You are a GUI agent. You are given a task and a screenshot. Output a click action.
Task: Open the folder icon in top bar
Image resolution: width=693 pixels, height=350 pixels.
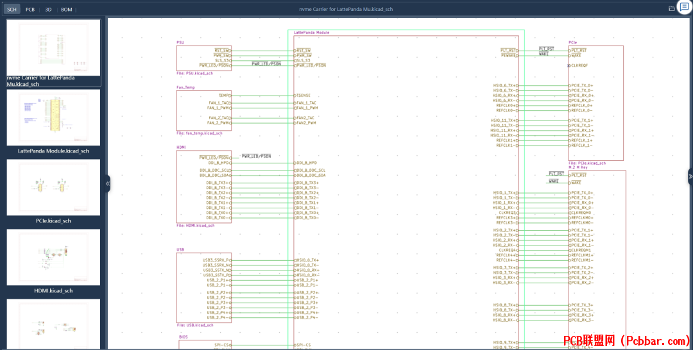tap(672, 8)
